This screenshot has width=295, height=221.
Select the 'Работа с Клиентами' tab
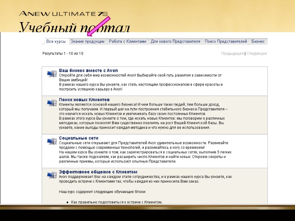click(128, 42)
